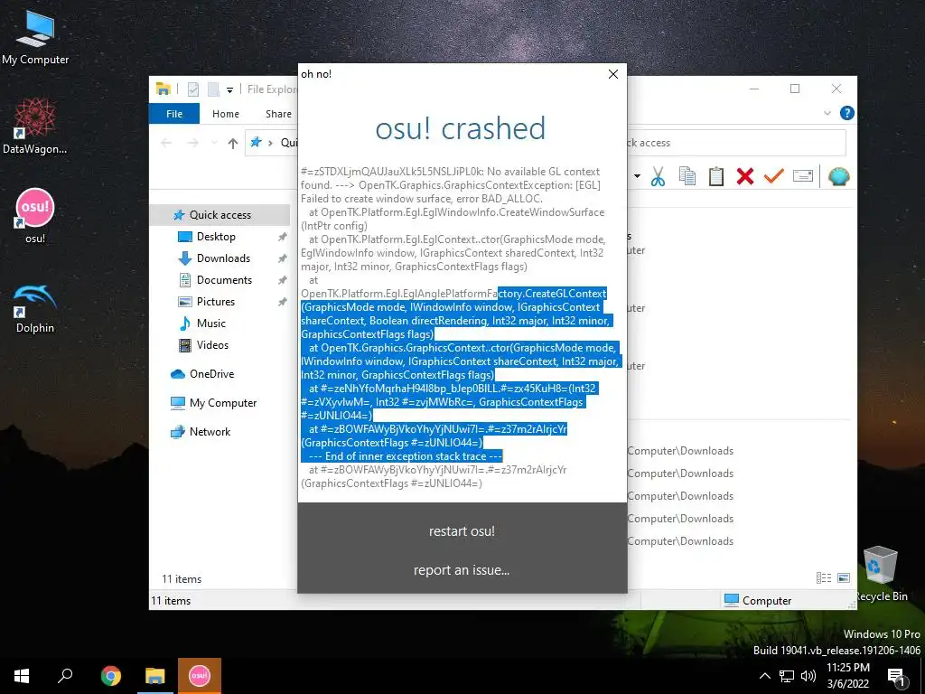The width and height of the screenshot is (925, 694).
Task: Open the Windows Start menu
Action: [22, 676]
